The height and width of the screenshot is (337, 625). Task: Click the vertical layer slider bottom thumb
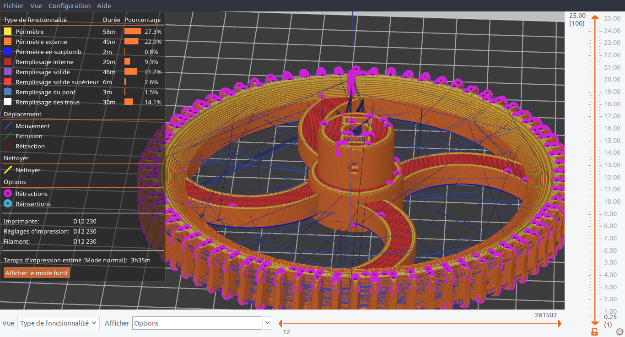tap(594, 324)
